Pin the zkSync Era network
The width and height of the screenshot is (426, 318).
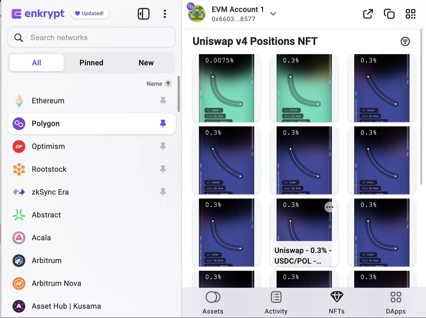click(163, 192)
